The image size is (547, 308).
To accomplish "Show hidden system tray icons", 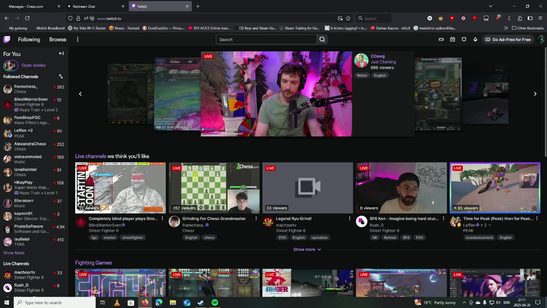I will point(464,302).
